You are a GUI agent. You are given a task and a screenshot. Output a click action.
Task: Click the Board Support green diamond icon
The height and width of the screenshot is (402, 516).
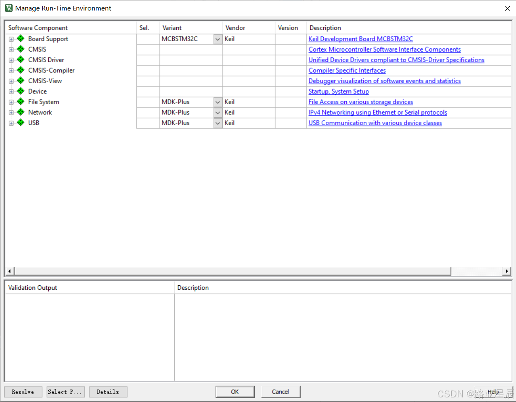pos(21,39)
